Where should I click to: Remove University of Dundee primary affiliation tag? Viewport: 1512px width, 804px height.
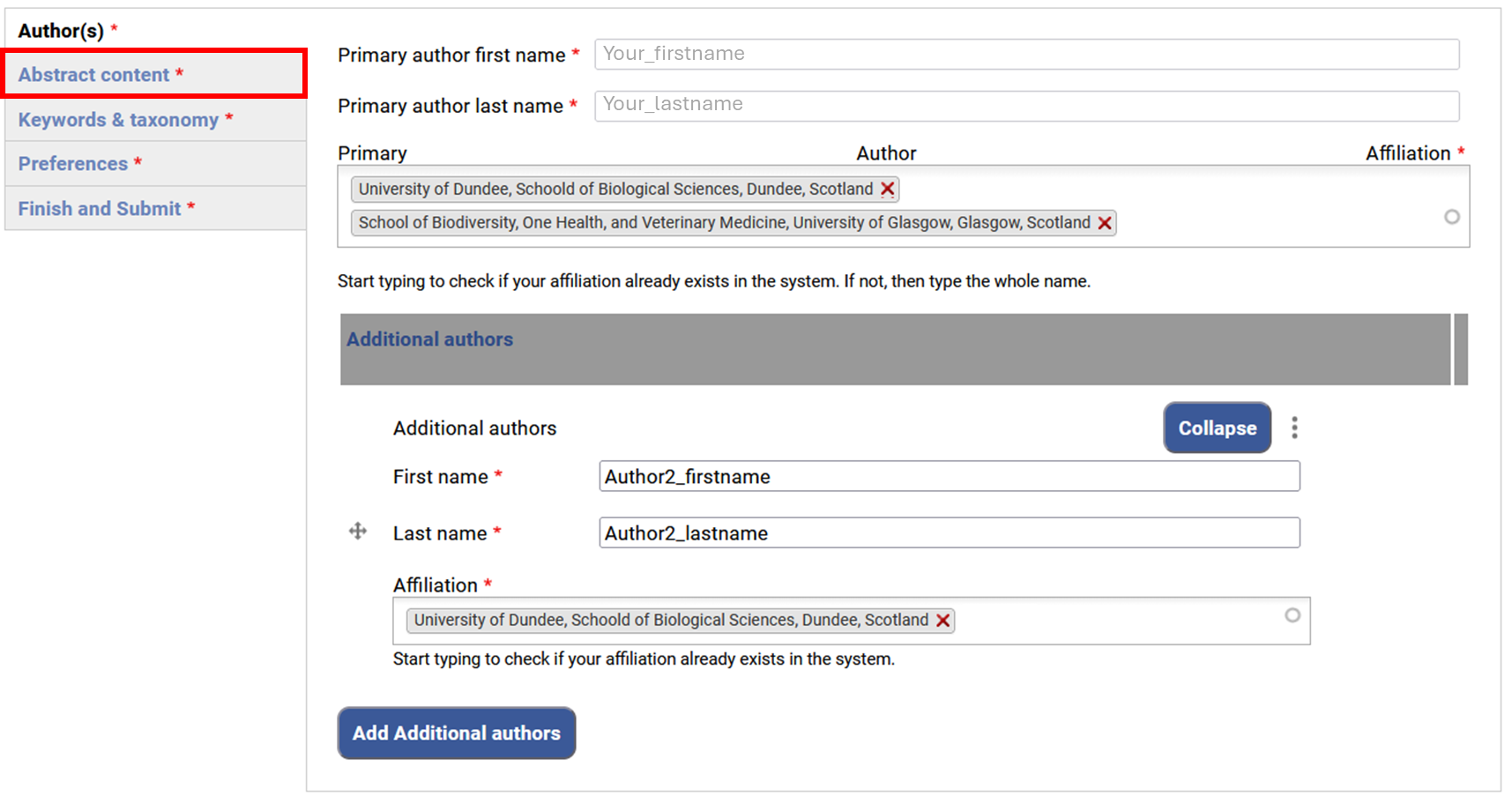(887, 190)
